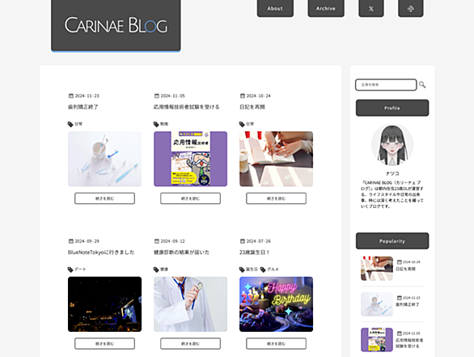The image size is (474, 357).
Task: Click the Carinae Blog logo
Action: click(x=116, y=25)
